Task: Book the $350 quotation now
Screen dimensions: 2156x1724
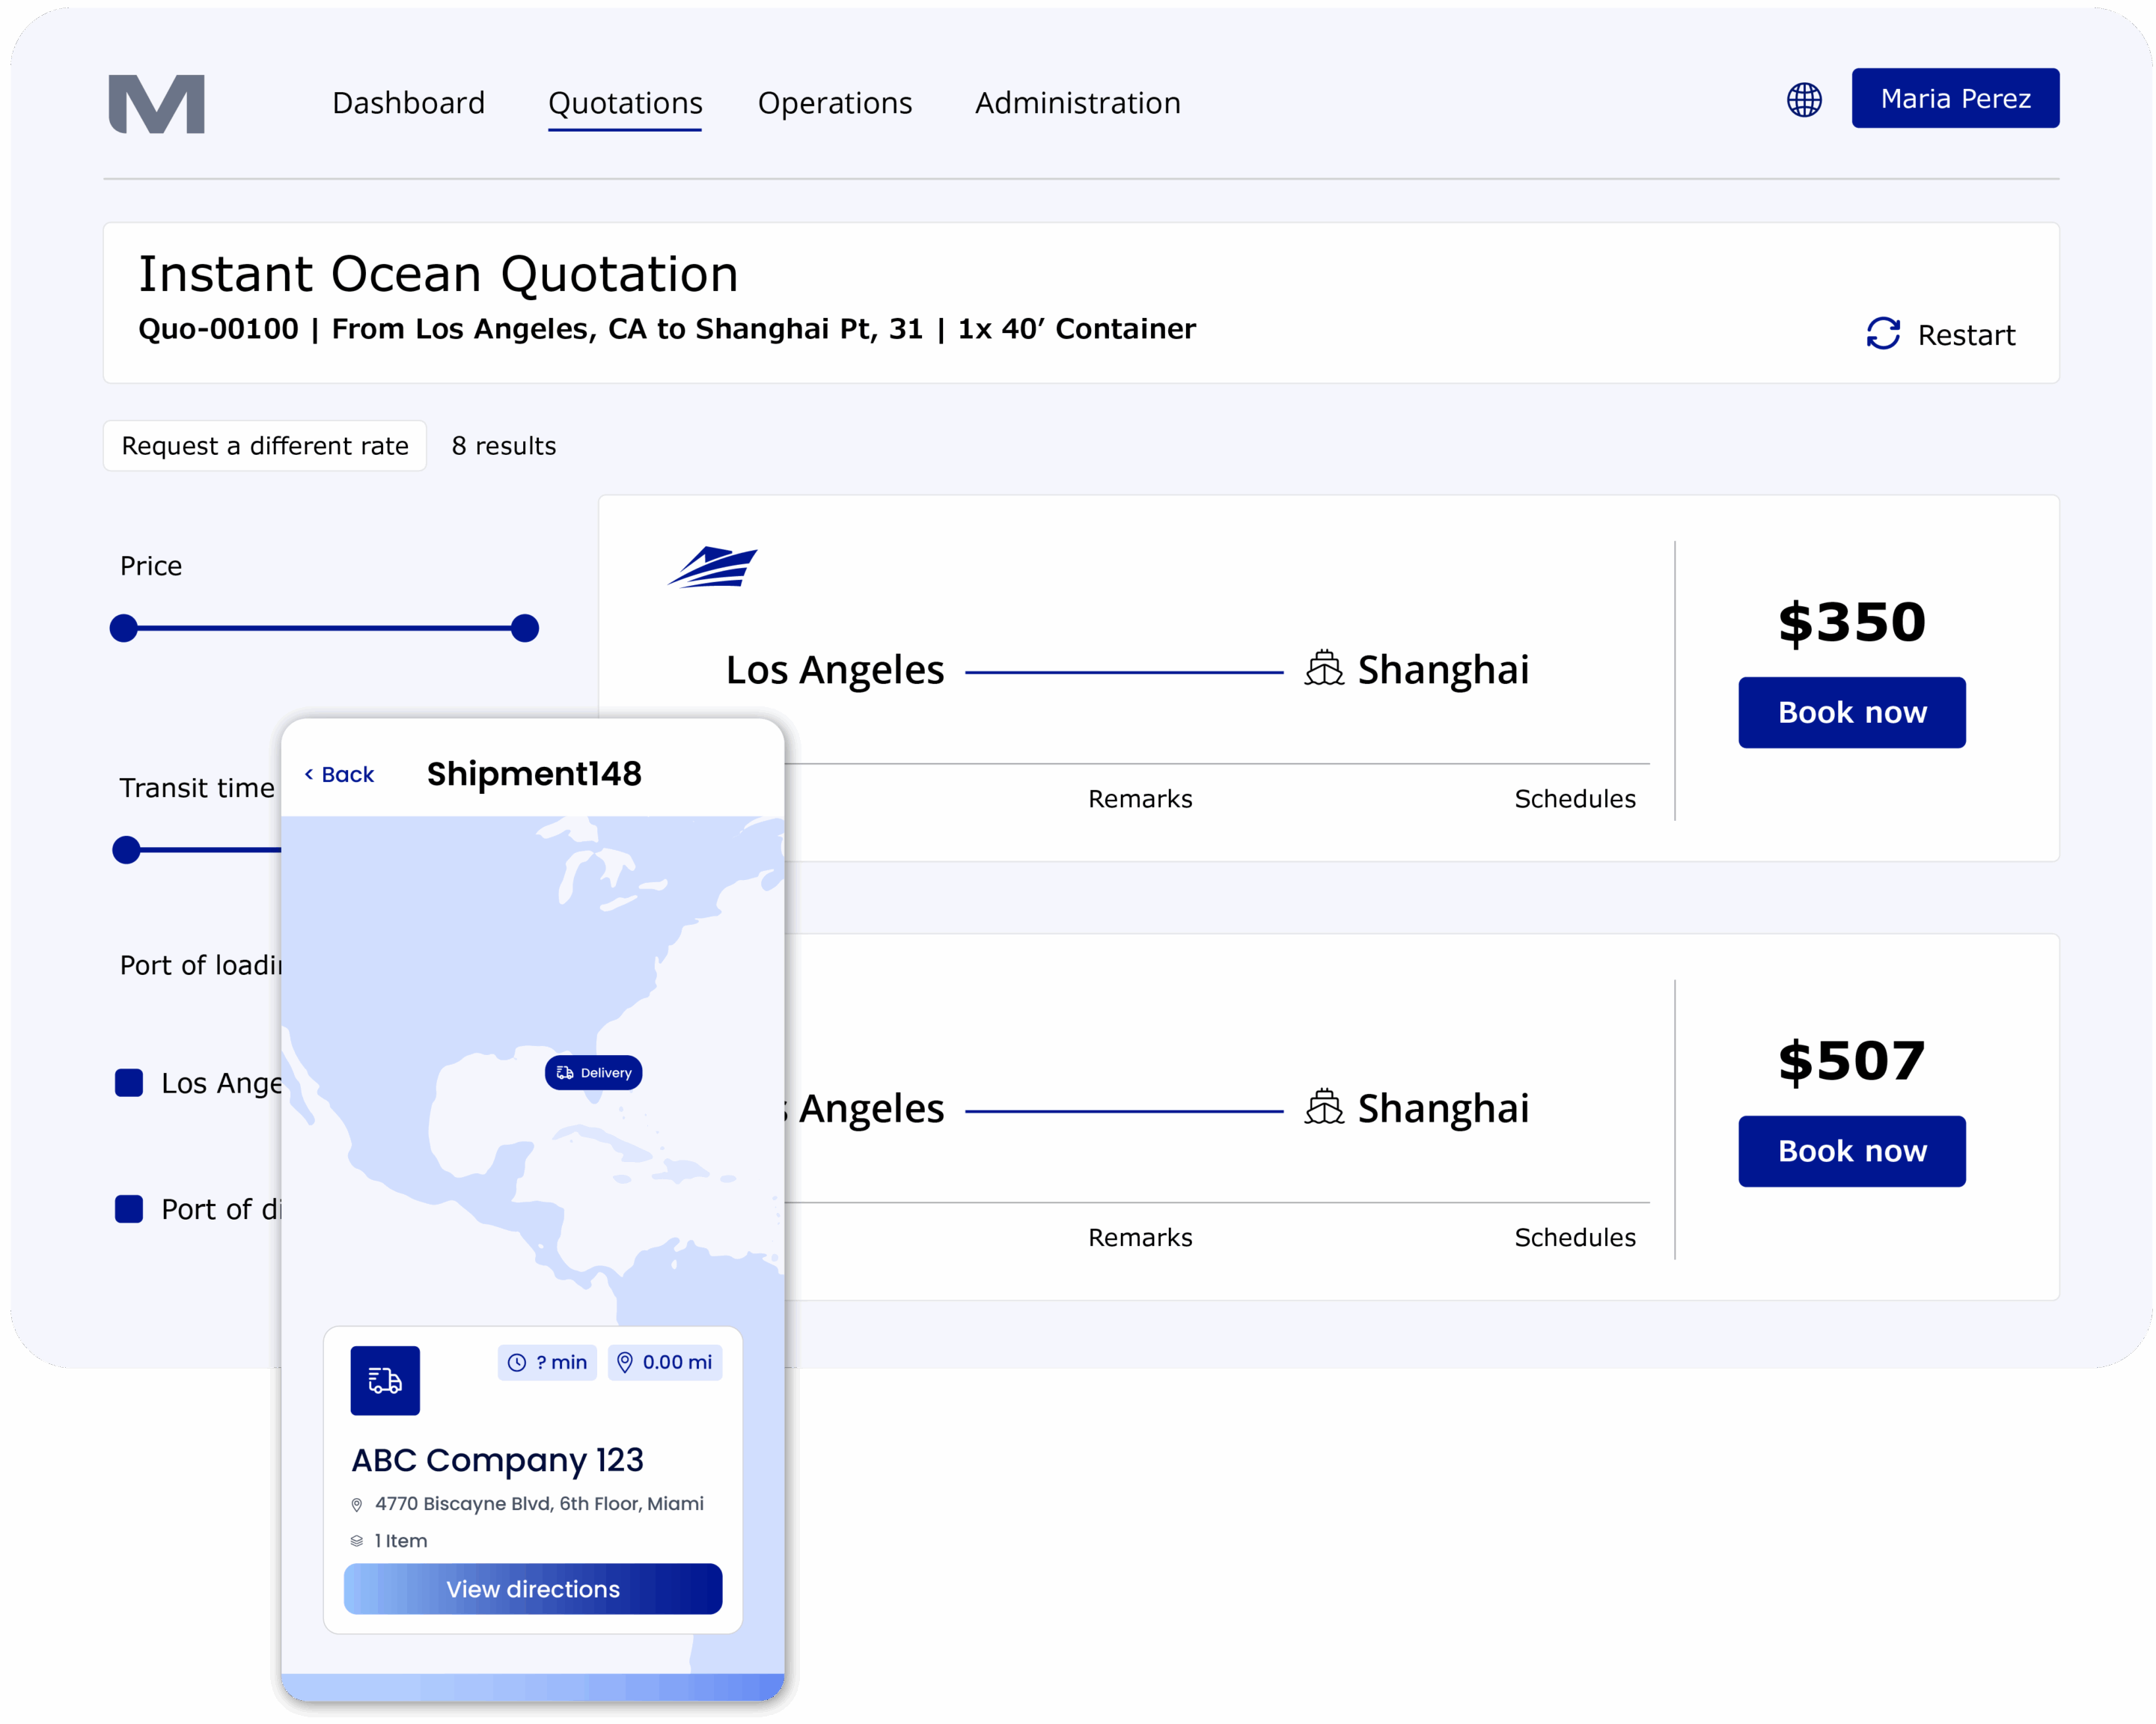Action: [x=1852, y=713]
